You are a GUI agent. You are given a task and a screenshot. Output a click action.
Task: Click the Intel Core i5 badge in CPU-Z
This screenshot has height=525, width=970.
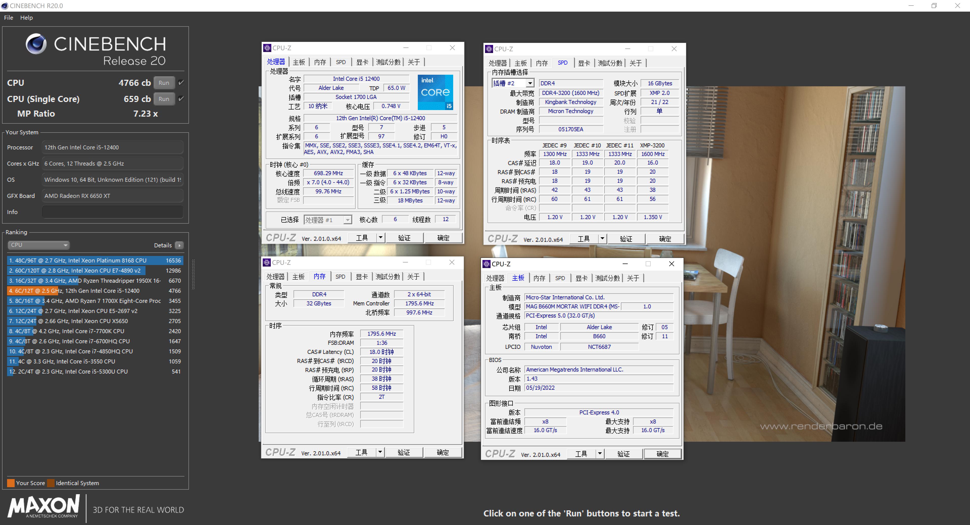(x=435, y=92)
